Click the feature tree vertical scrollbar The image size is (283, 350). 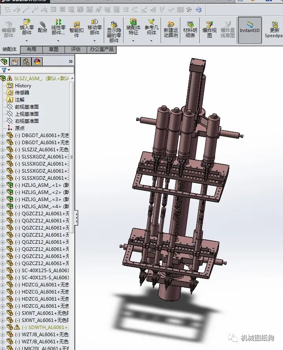(x=72, y=157)
